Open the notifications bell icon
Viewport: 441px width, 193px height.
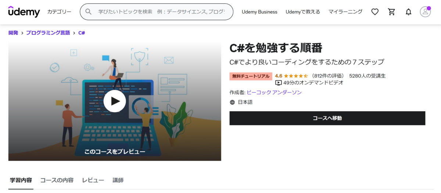[x=408, y=12]
